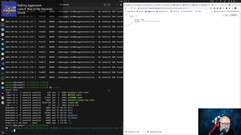Screen dimensions: 241x135
Task: Open Visual Studio Code in the dock
Action: point(3,63)
